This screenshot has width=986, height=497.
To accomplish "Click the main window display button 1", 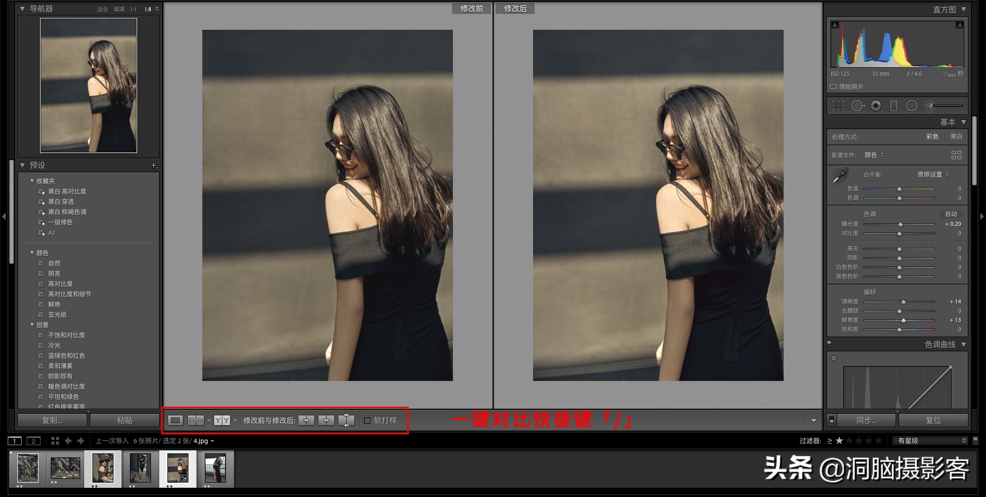I will click(15, 441).
